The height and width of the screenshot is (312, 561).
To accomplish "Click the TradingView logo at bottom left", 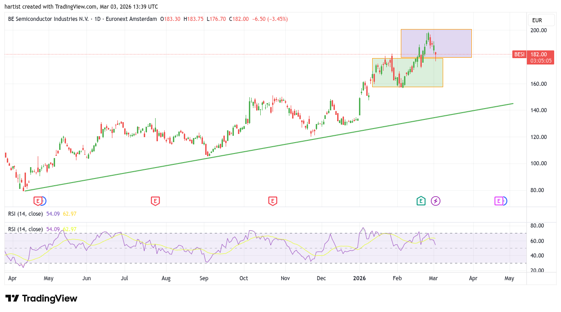I will 41,298.
